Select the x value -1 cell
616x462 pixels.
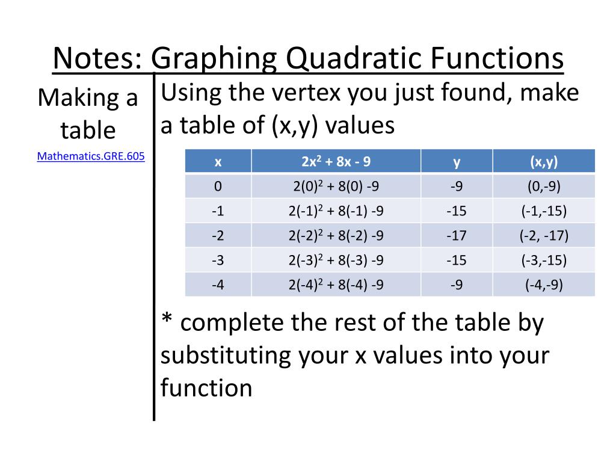[x=218, y=211]
